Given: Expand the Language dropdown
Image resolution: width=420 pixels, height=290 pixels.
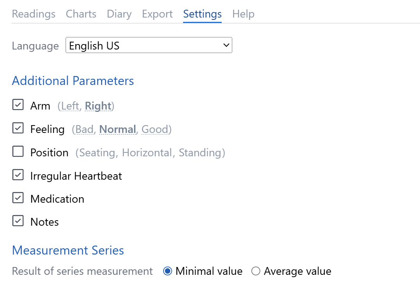Looking at the screenshot, I should tap(149, 45).
